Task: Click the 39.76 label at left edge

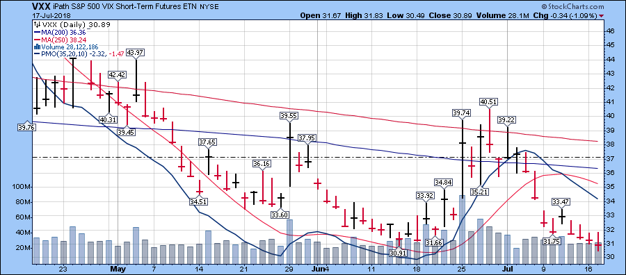Action: [26, 128]
